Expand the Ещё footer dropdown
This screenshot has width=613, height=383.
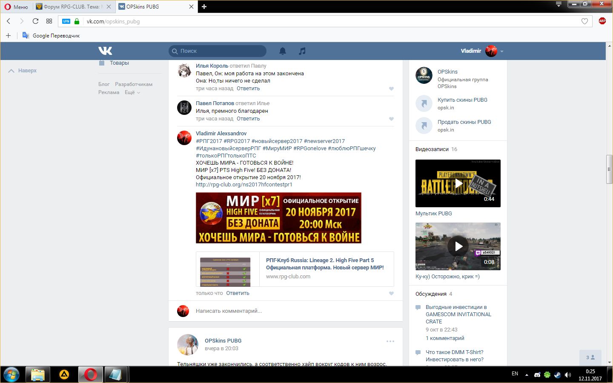point(132,92)
